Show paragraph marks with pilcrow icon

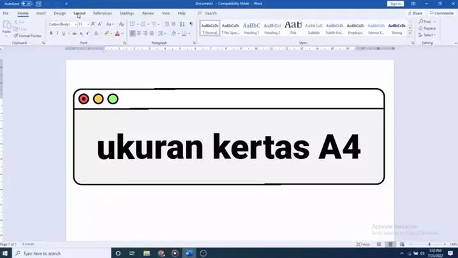click(191, 24)
